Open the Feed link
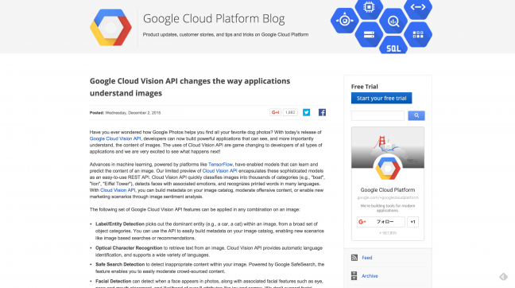 [367, 258]
